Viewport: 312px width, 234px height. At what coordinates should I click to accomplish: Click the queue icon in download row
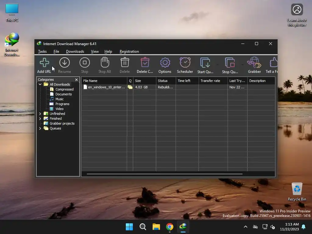click(x=130, y=87)
